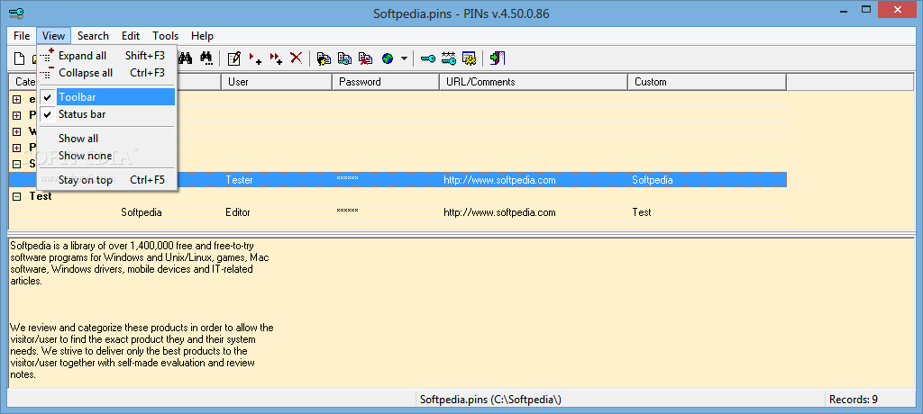Click the Softpedia custom cell in Tester row
The height and width of the screenshot is (414, 923).
pyautogui.click(x=653, y=180)
